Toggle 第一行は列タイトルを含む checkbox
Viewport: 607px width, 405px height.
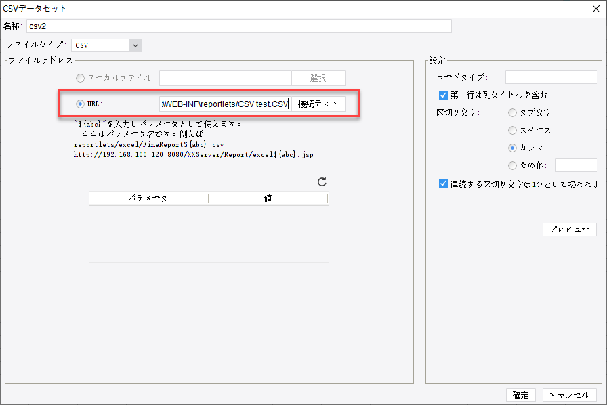[443, 95]
